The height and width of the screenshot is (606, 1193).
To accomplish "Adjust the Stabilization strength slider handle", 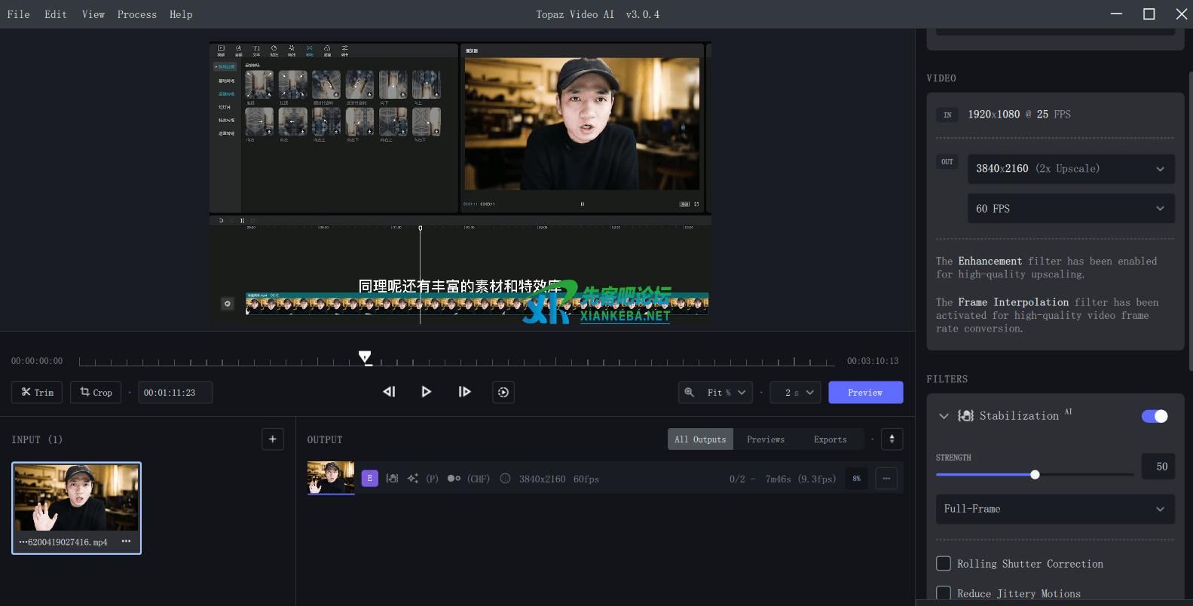I will tap(1035, 475).
